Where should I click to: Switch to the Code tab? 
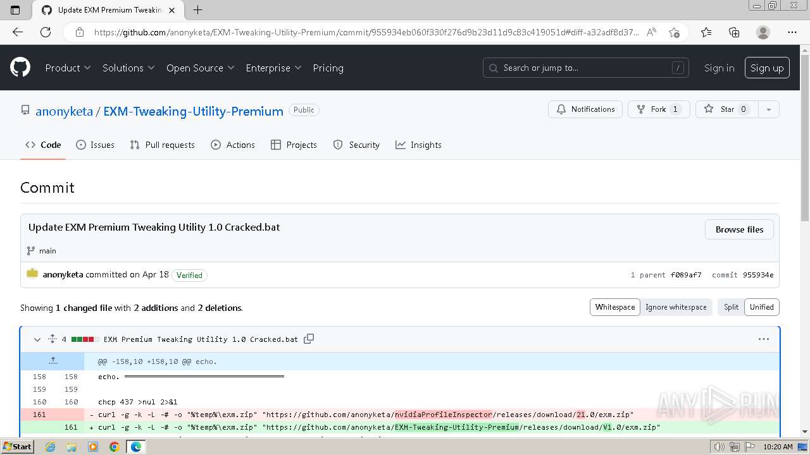(43, 145)
